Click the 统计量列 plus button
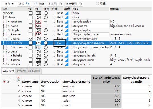 tap(74, 4)
